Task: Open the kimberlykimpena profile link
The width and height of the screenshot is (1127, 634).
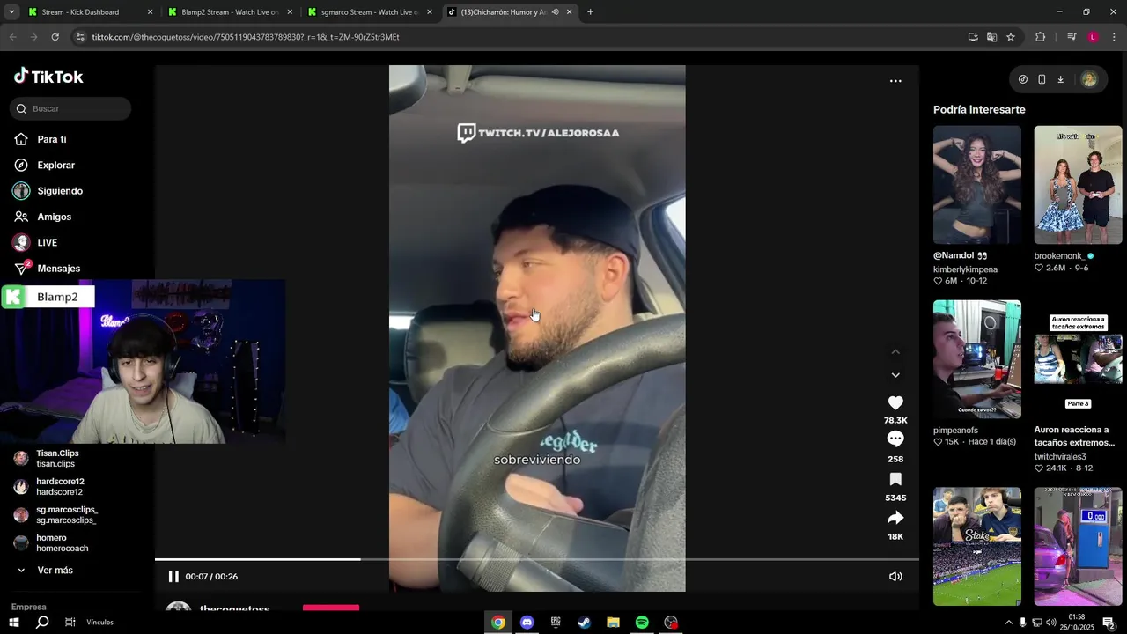Action: tap(965, 269)
